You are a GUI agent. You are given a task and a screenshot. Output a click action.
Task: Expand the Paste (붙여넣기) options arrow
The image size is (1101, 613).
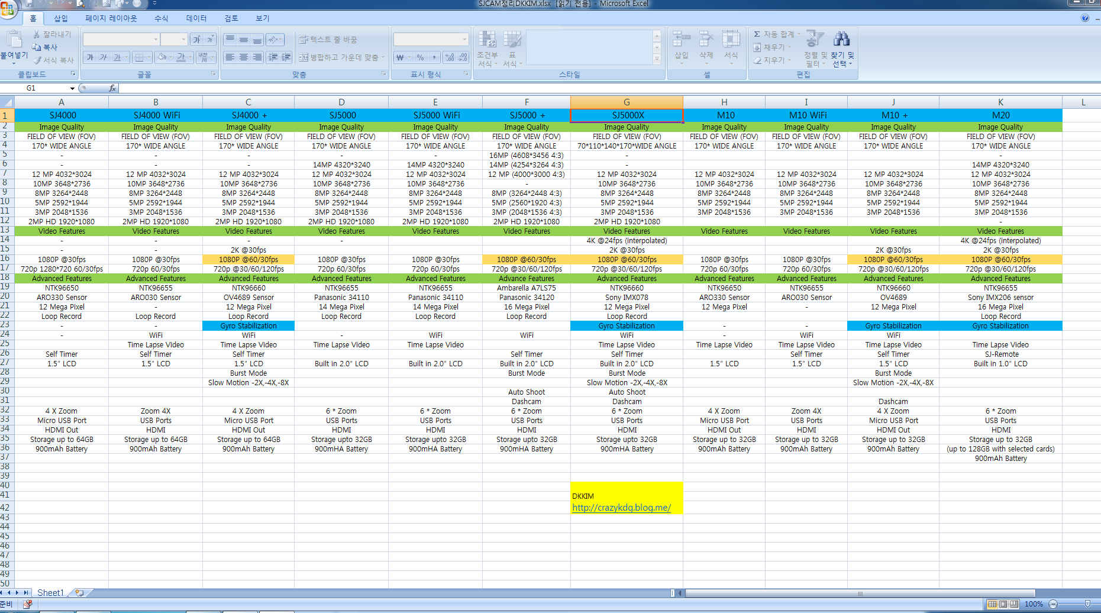14,63
